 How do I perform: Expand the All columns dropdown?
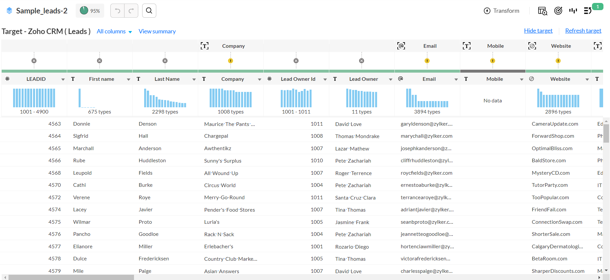(114, 31)
